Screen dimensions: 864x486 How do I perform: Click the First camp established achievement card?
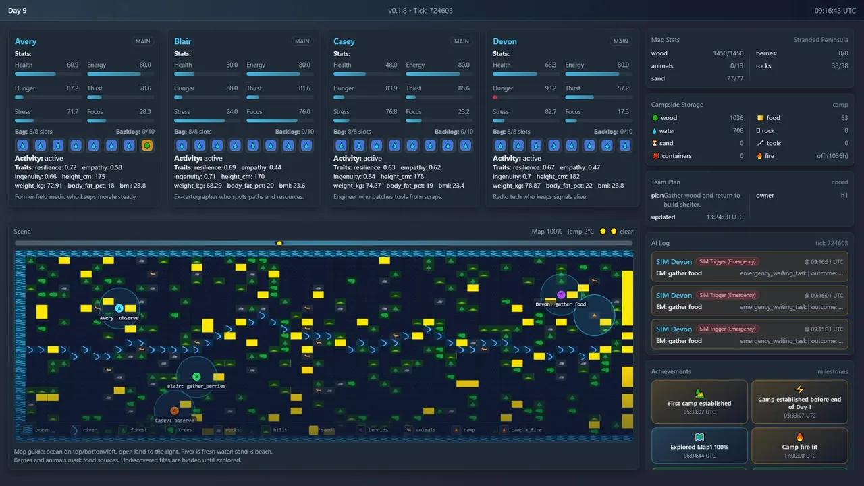point(699,402)
